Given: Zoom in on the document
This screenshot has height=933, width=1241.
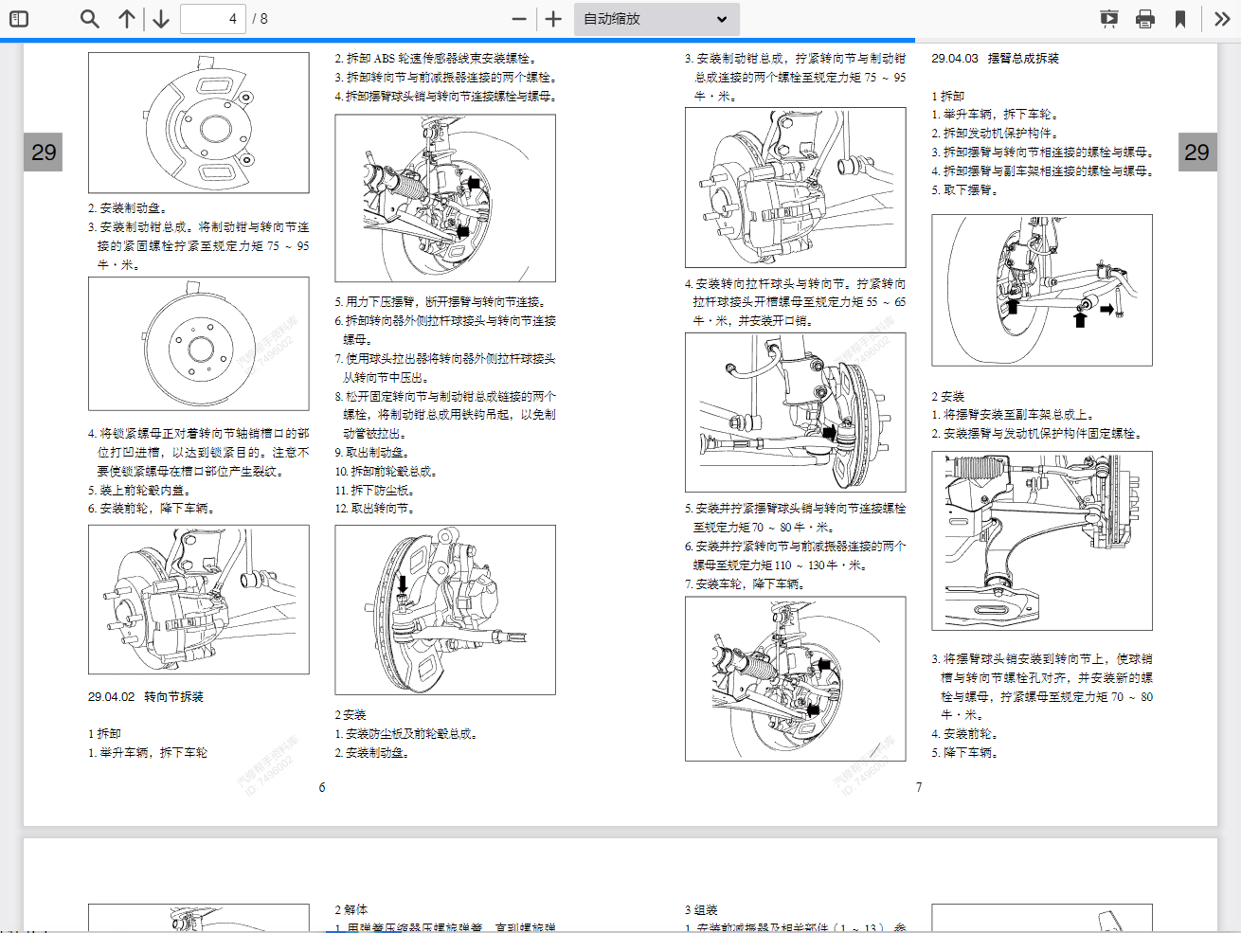Looking at the screenshot, I should 552,18.
